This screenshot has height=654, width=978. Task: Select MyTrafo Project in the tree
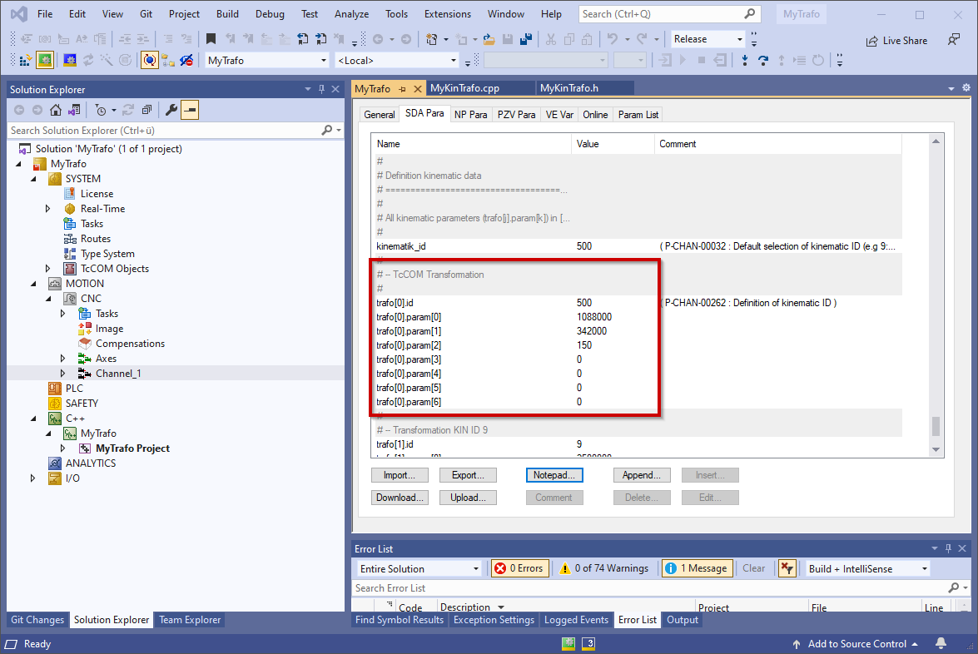click(x=132, y=448)
